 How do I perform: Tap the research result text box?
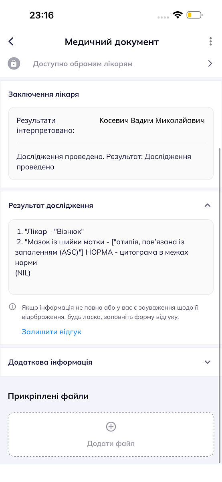[x=111, y=257]
